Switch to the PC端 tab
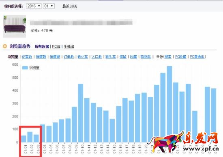223x157 pixels. coord(56,46)
